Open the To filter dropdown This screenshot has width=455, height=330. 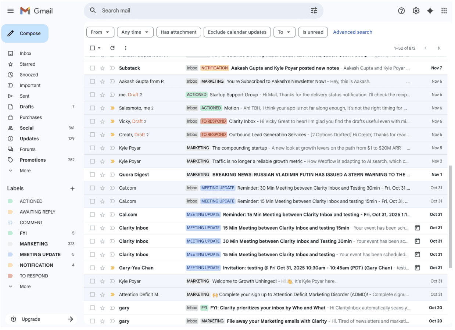pyautogui.click(x=284, y=32)
